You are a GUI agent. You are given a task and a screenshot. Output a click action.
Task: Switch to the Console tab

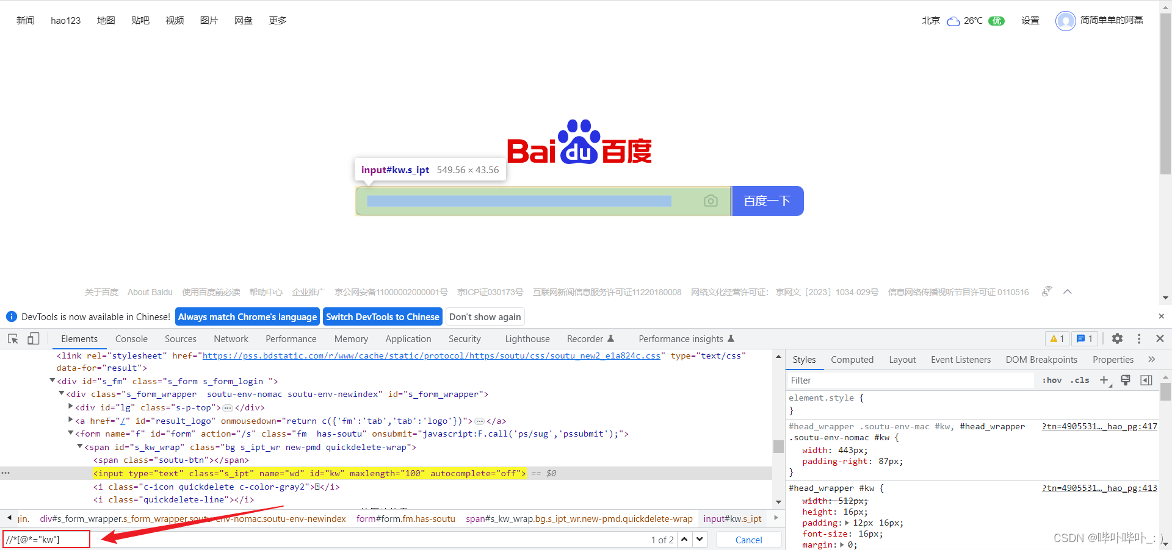[131, 339]
